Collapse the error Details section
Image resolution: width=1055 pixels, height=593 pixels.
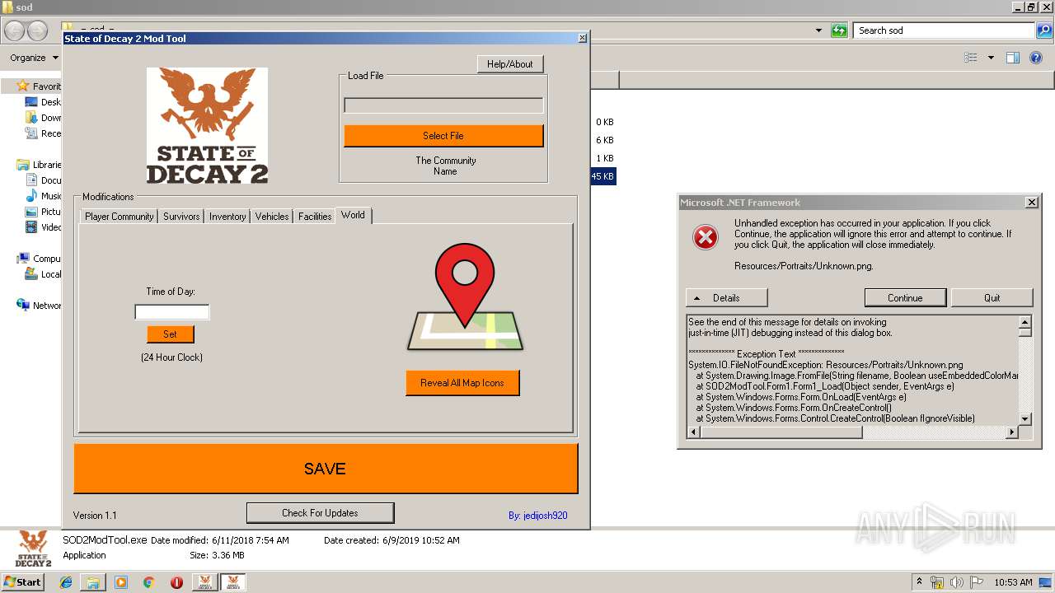click(726, 297)
